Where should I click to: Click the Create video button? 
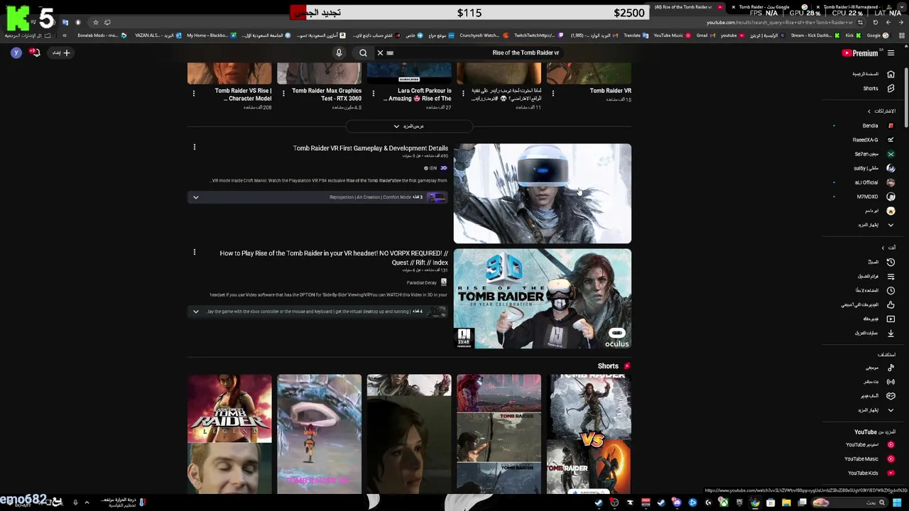point(61,53)
